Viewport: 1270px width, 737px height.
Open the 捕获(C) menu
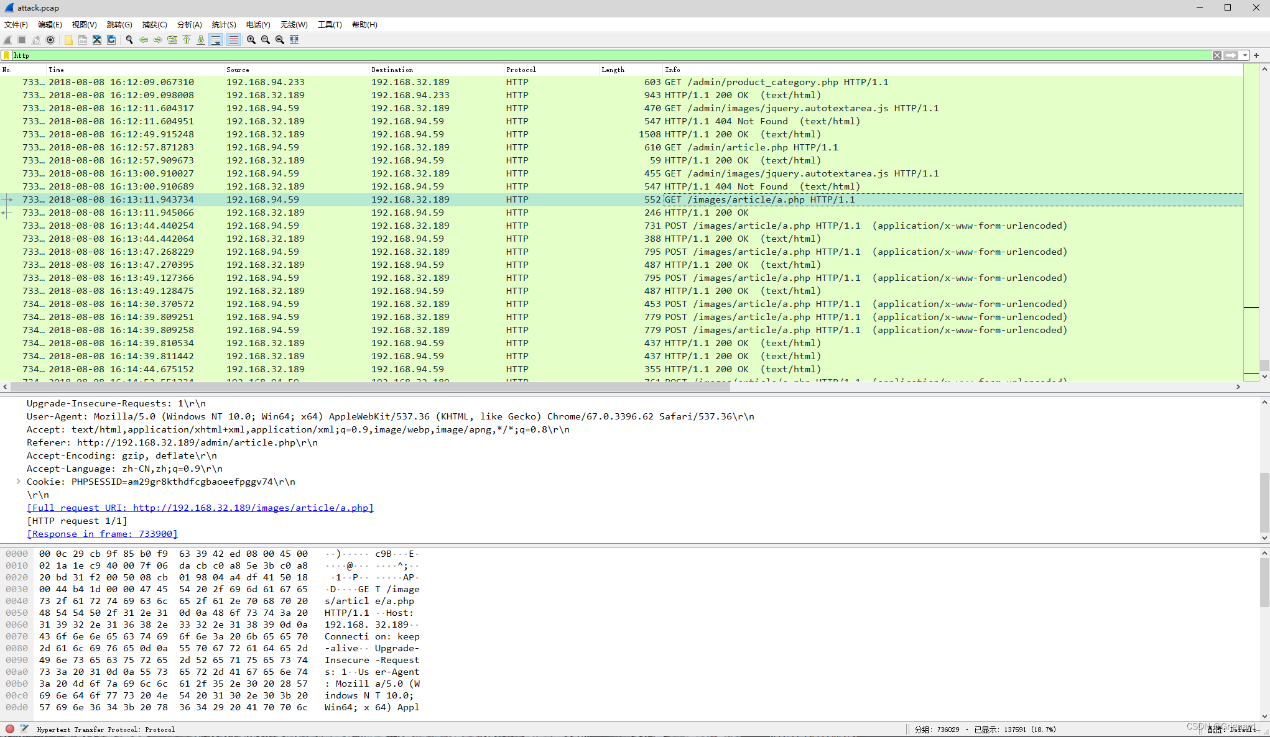pyautogui.click(x=154, y=25)
